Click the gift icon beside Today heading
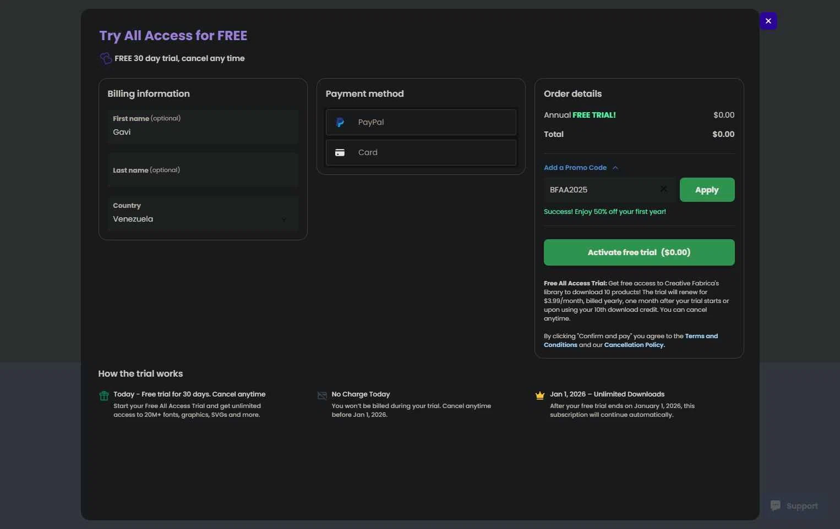Screen dimensions: 840x529 point(104,395)
